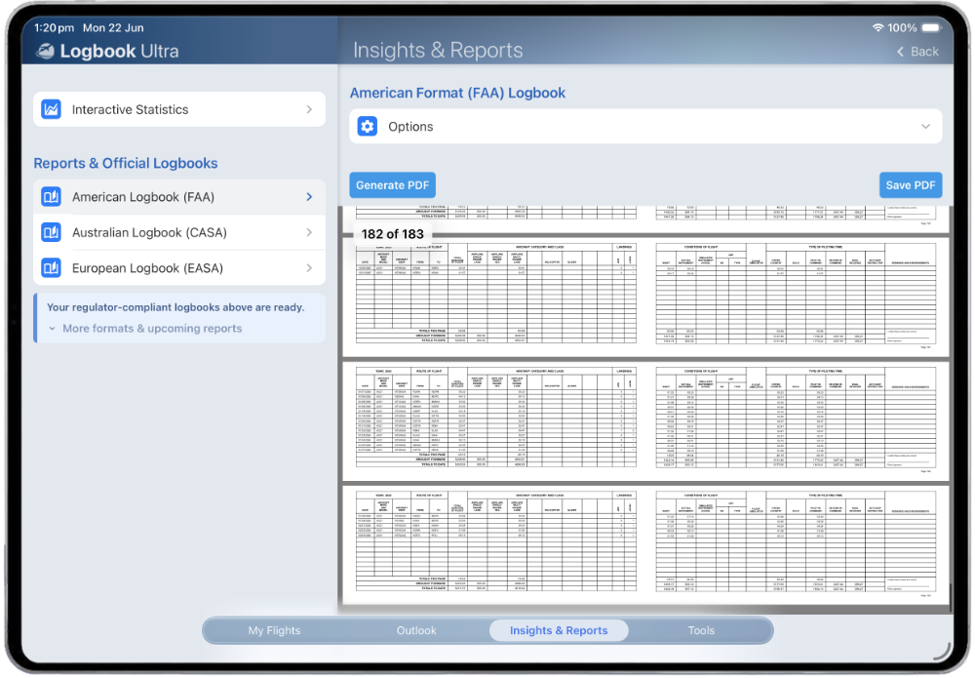Expand the Options dropdown arrow
Image resolution: width=975 pixels, height=678 pixels.
pos(925,127)
